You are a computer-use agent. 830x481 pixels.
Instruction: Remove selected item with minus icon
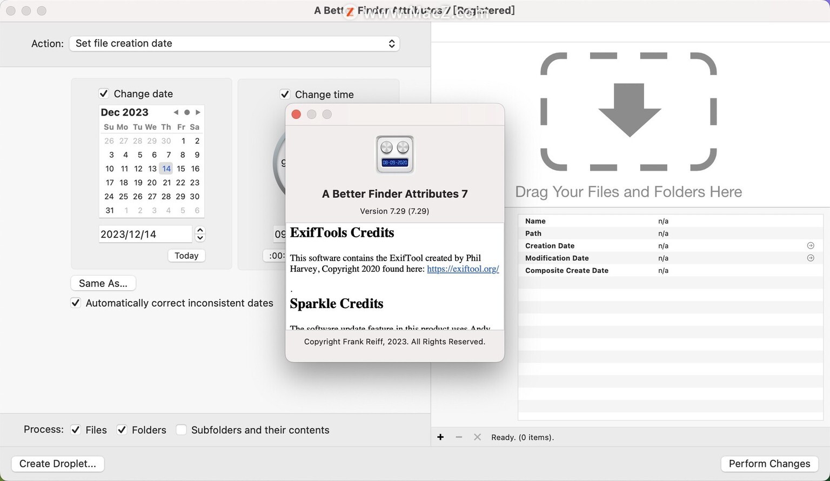459,437
